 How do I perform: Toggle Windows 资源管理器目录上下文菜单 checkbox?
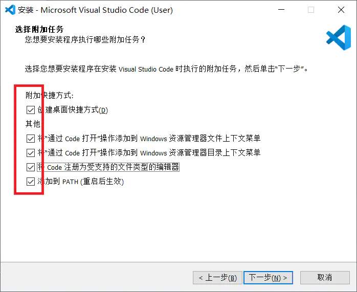(31, 153)
